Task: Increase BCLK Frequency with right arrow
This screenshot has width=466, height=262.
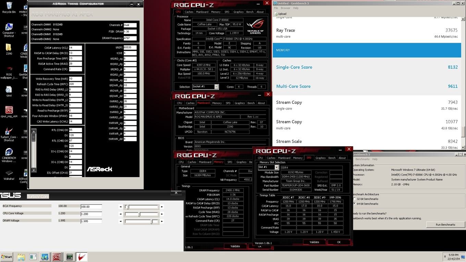Action: click(x=162, y=207)
